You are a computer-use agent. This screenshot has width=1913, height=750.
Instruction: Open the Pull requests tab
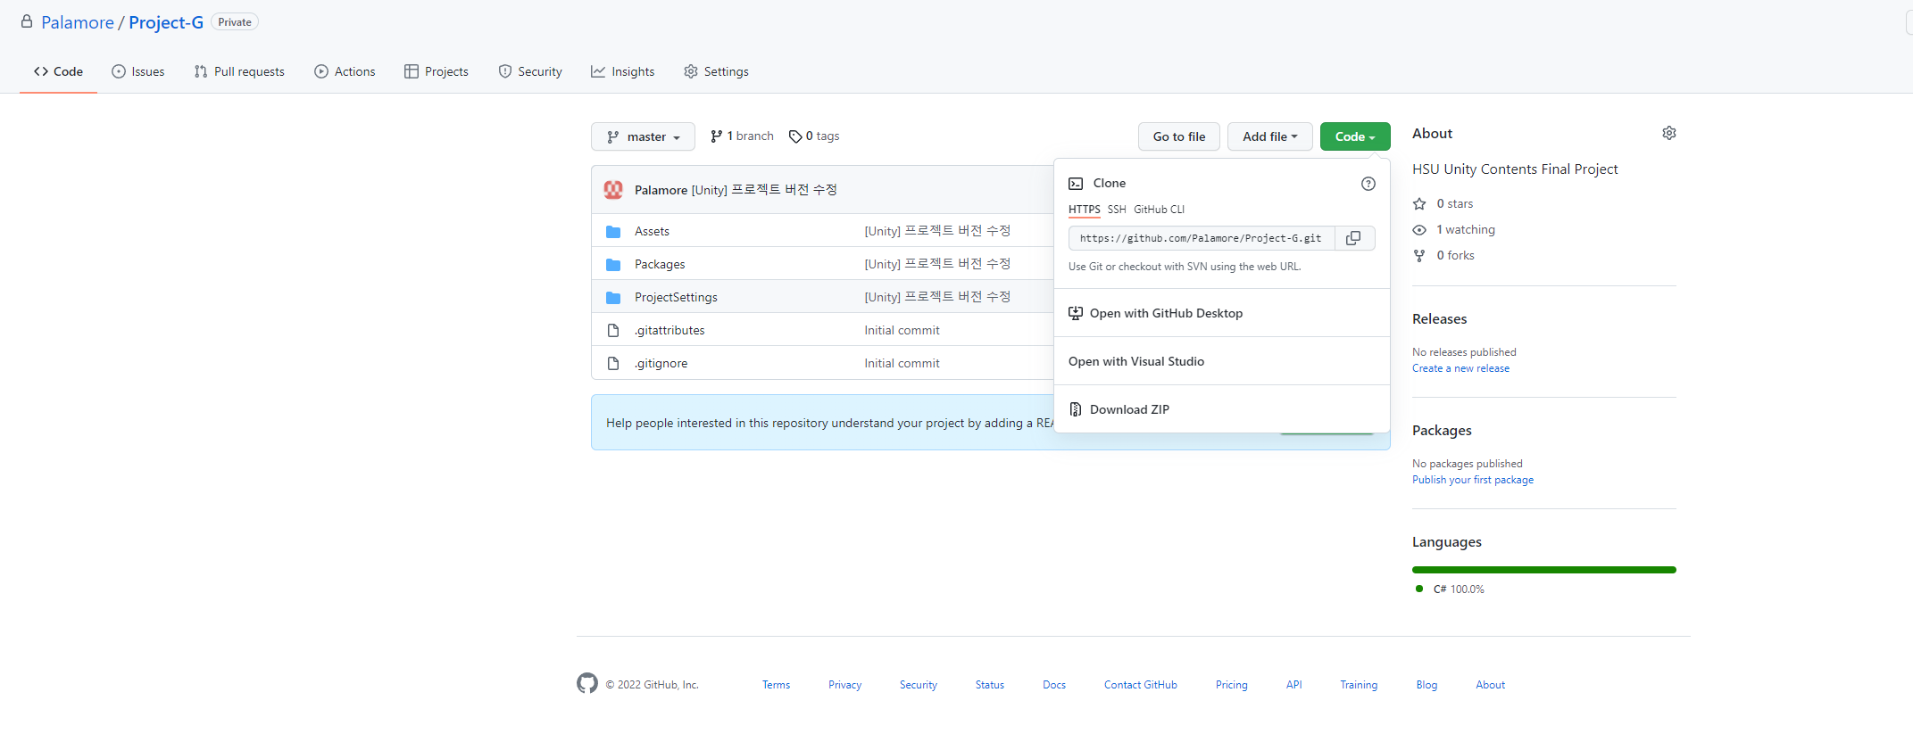239,71
